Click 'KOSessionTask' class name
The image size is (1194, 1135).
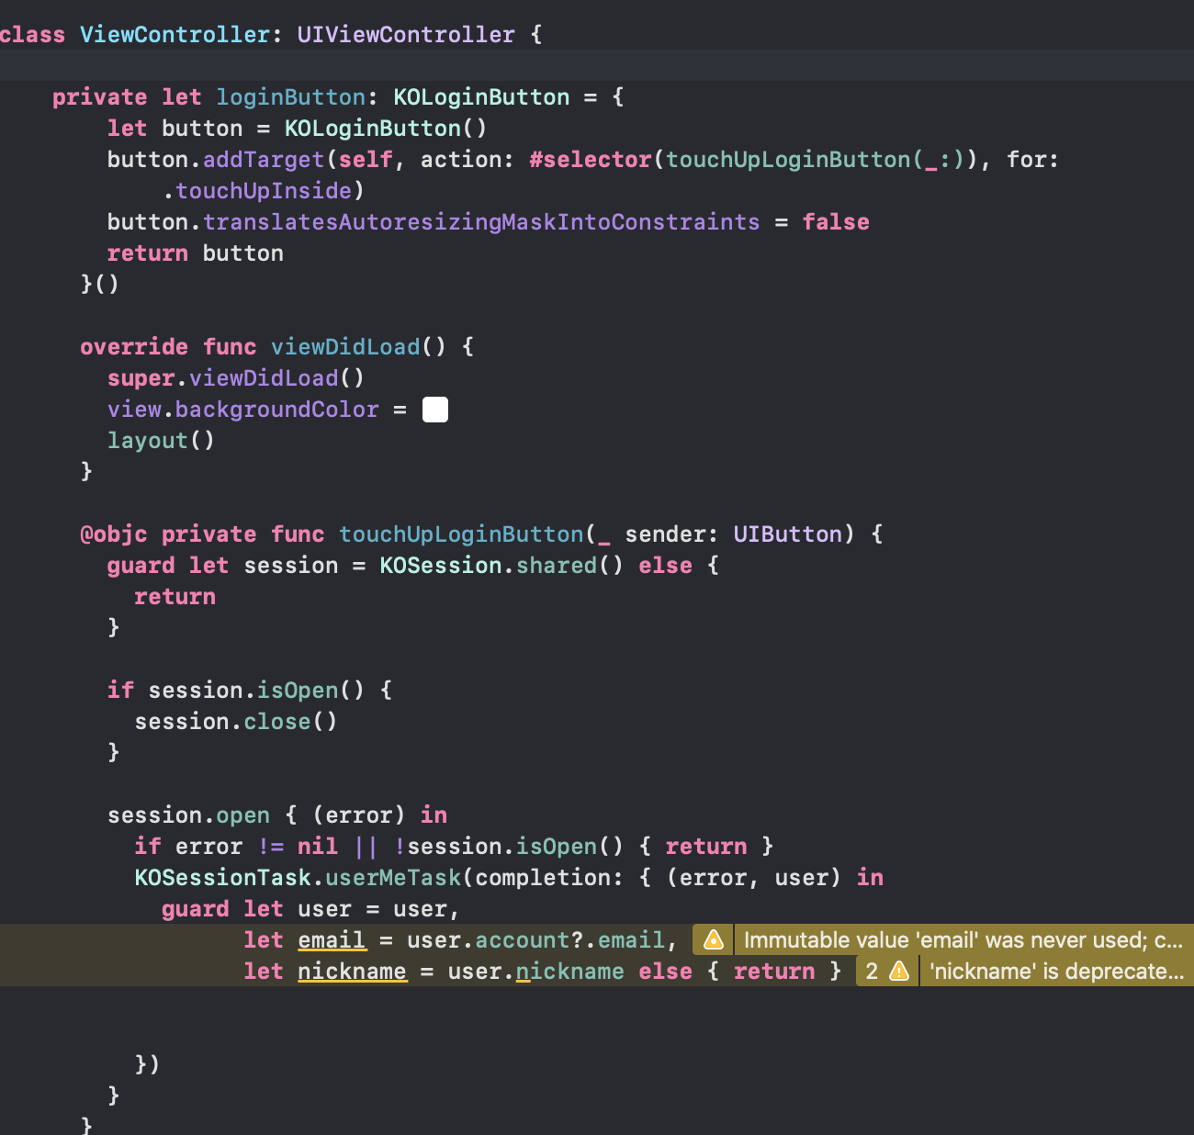tap(223, 878)
